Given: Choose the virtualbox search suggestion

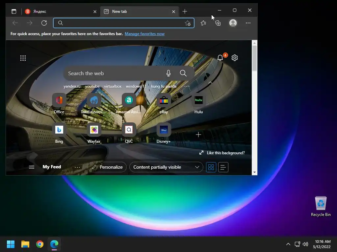Looking at the screenshot, I should coord(113,86).
